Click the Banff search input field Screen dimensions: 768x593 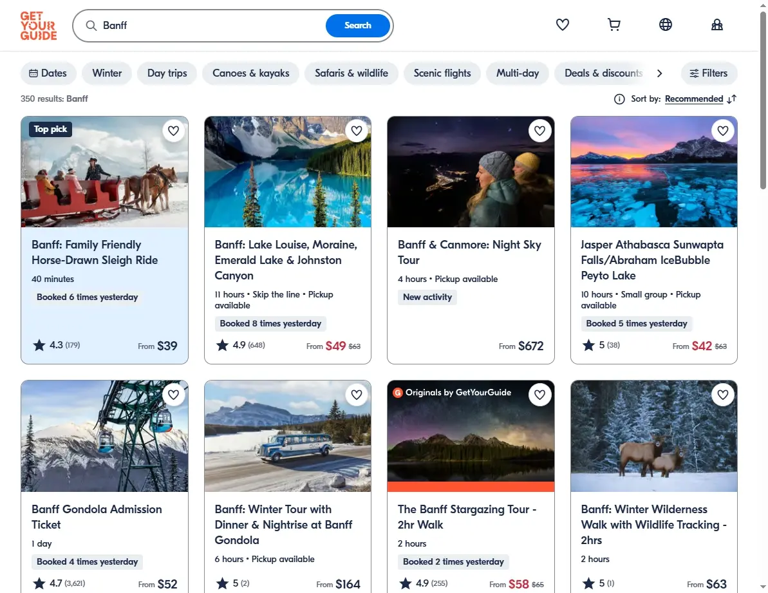211,26
